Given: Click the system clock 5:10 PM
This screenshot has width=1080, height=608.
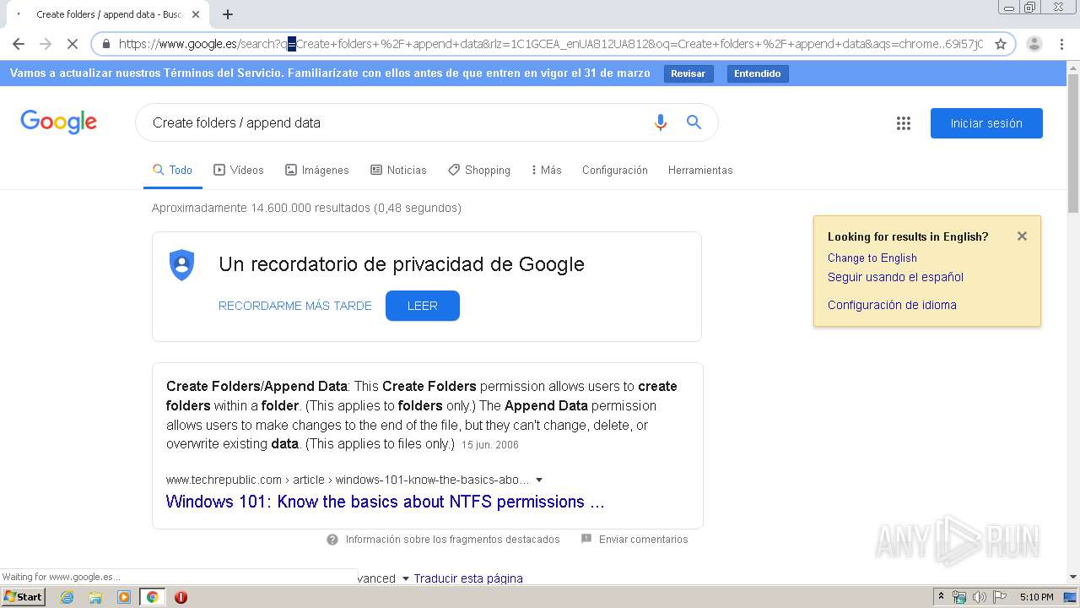Looking at the screenshot, I should [1036, 597].
